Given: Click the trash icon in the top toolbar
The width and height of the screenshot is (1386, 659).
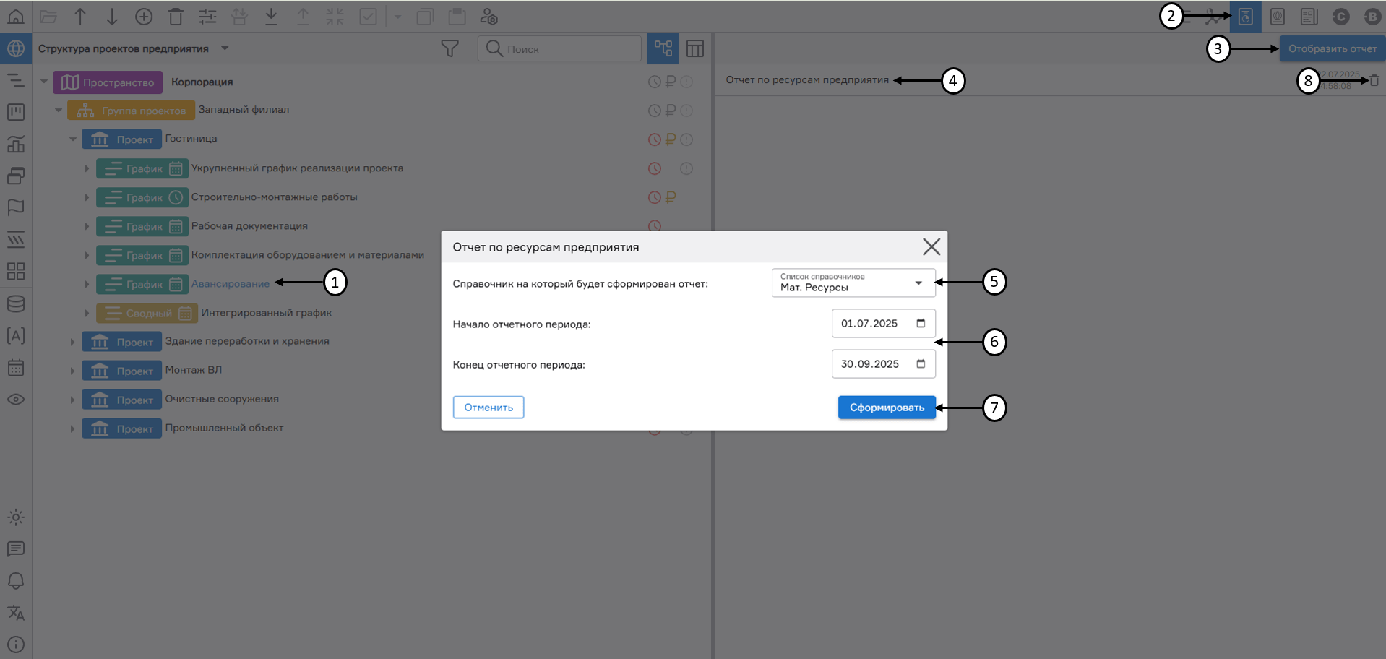Looking at the screenshot, I should pyautogui.click(x=176, y=17).
